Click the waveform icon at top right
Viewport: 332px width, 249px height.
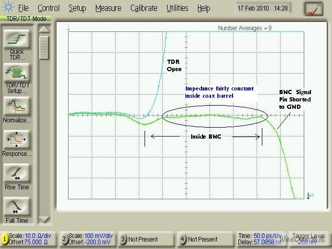pos(313,8)
